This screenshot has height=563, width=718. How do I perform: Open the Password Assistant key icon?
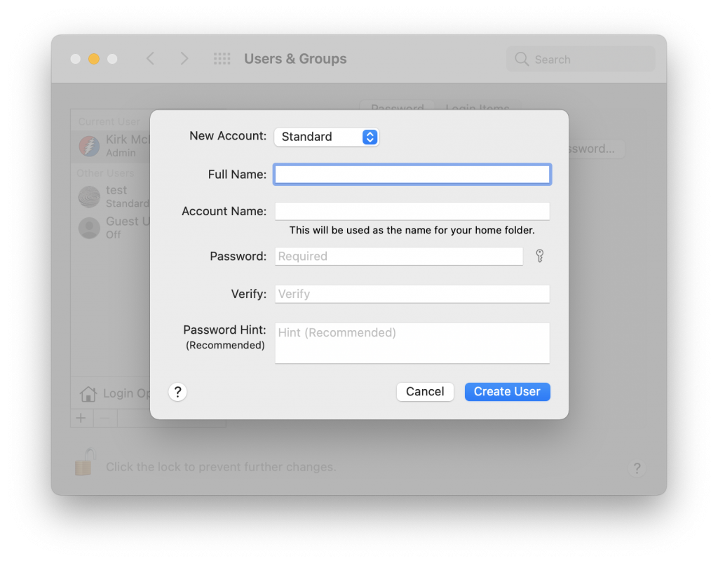pos(538,257)
